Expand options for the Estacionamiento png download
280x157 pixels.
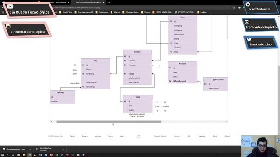pos(30,149)
